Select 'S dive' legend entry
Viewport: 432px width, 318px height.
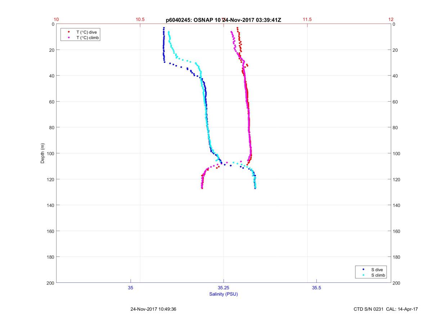click(x=377, y=269)
